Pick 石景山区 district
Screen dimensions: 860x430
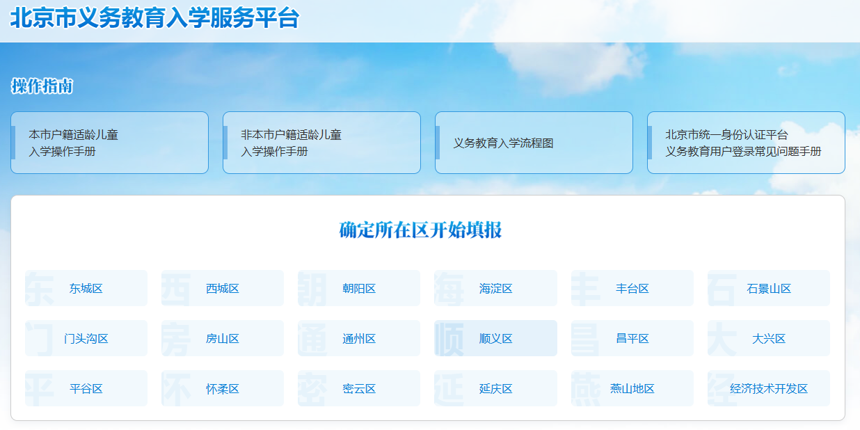point(769,288)
